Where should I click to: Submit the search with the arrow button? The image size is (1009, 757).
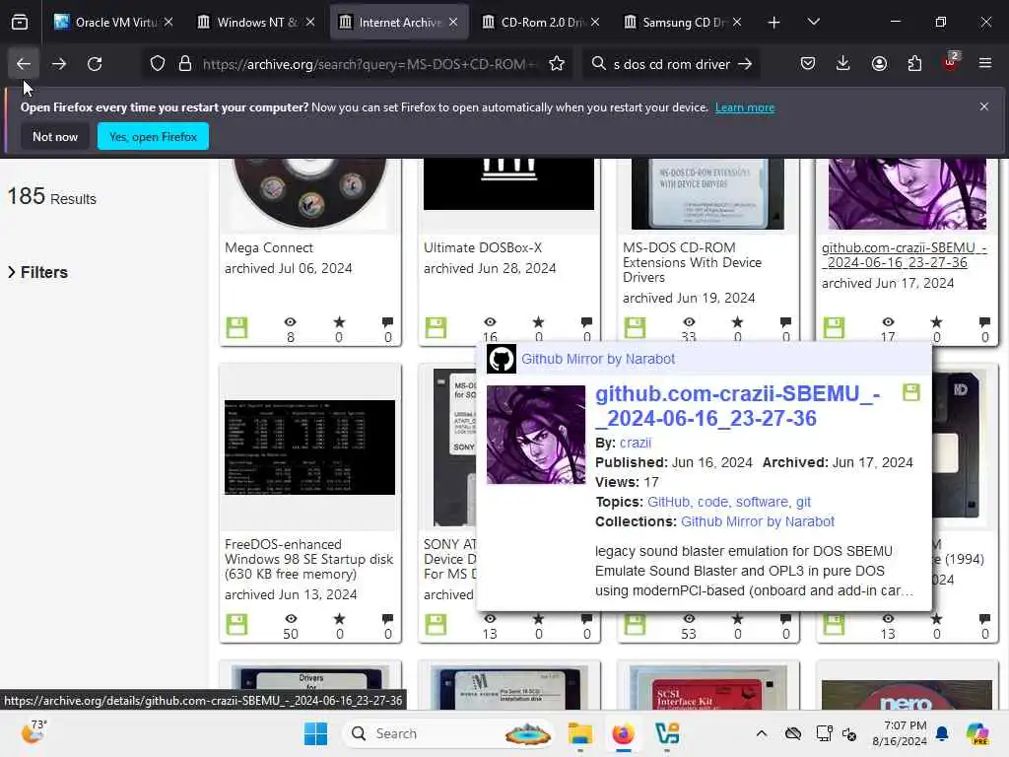click(x=745, y=64)
